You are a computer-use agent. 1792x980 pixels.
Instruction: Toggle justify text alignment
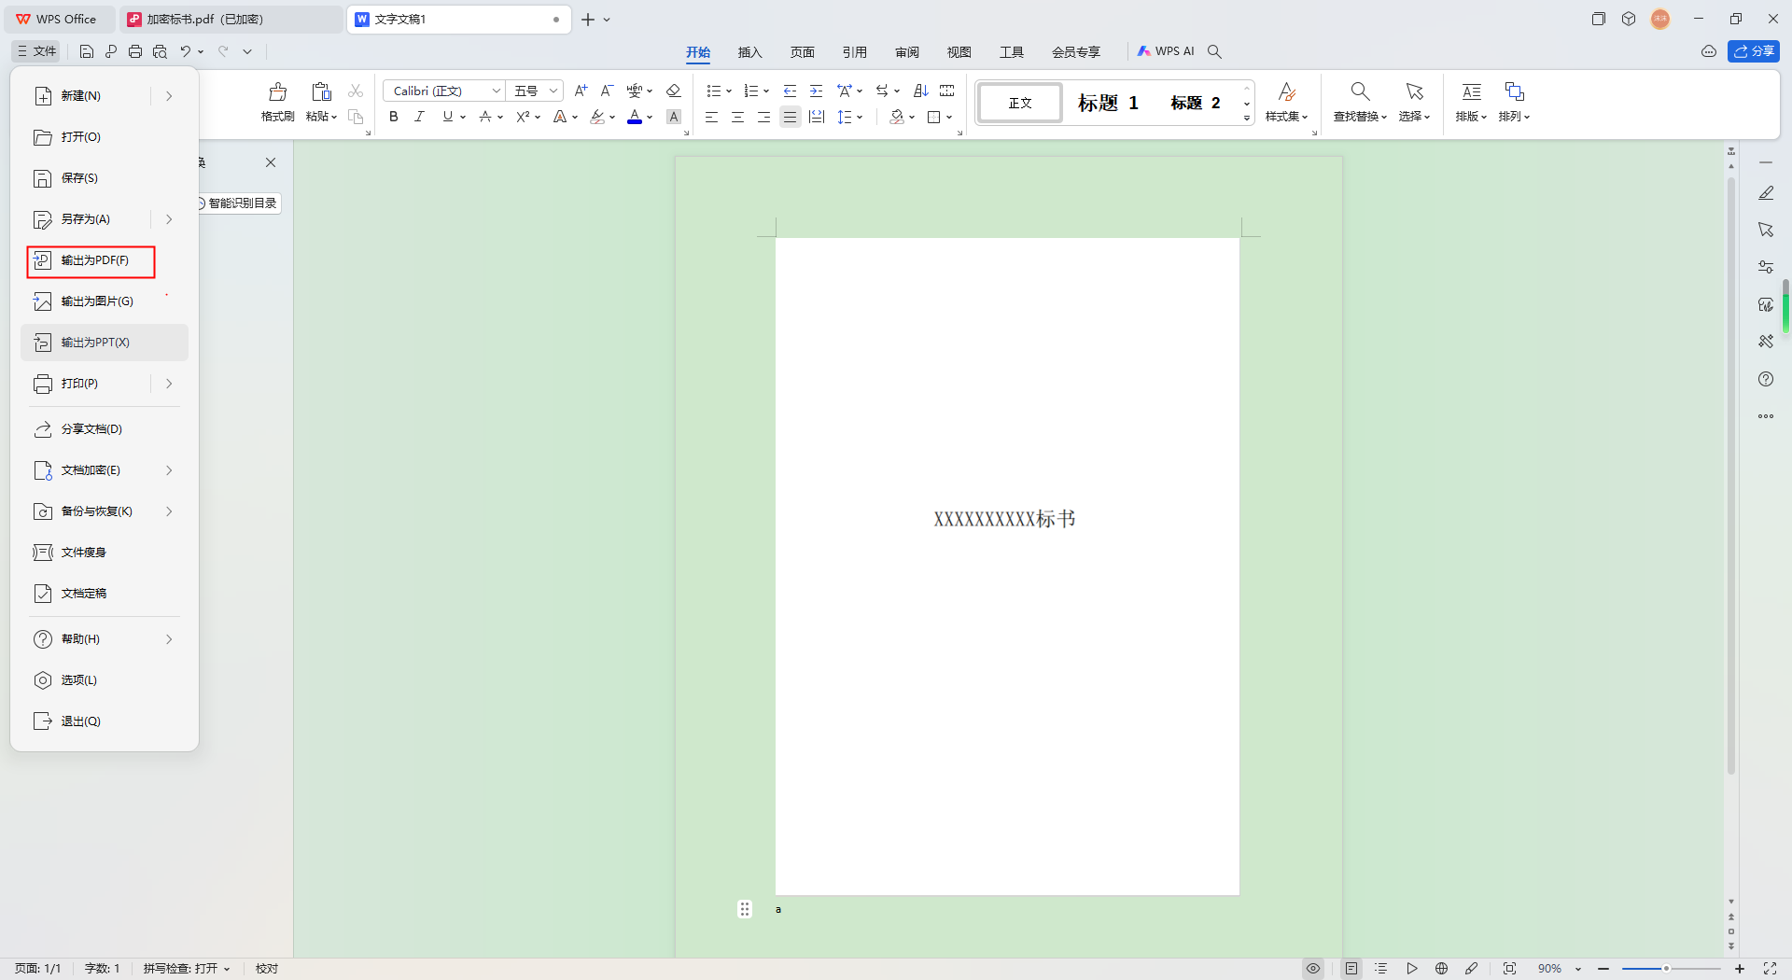coord(790,117)
